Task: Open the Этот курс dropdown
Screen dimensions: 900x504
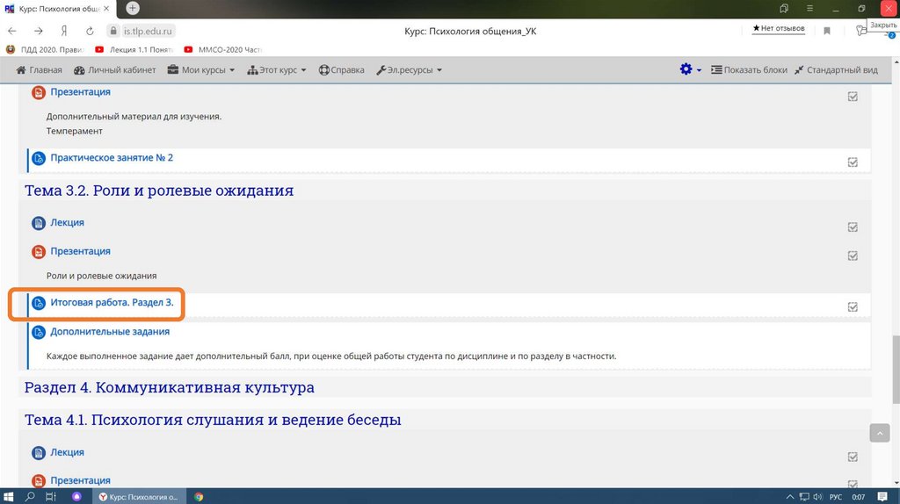Action: click(x=277, y=70)
